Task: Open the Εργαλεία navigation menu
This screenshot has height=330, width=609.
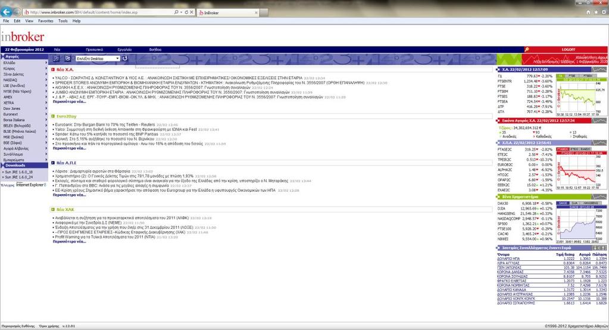Action: (x=124, y=50)
